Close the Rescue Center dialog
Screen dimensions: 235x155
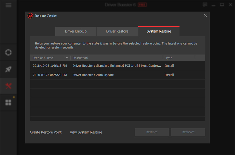point(205,15)
